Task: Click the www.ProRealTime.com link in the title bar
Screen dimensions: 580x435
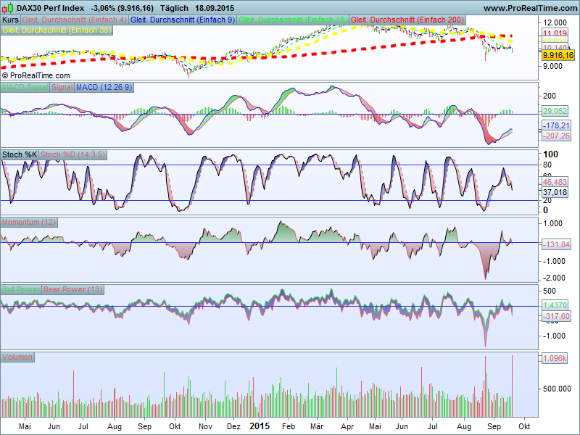Action: tap(530, 8)
